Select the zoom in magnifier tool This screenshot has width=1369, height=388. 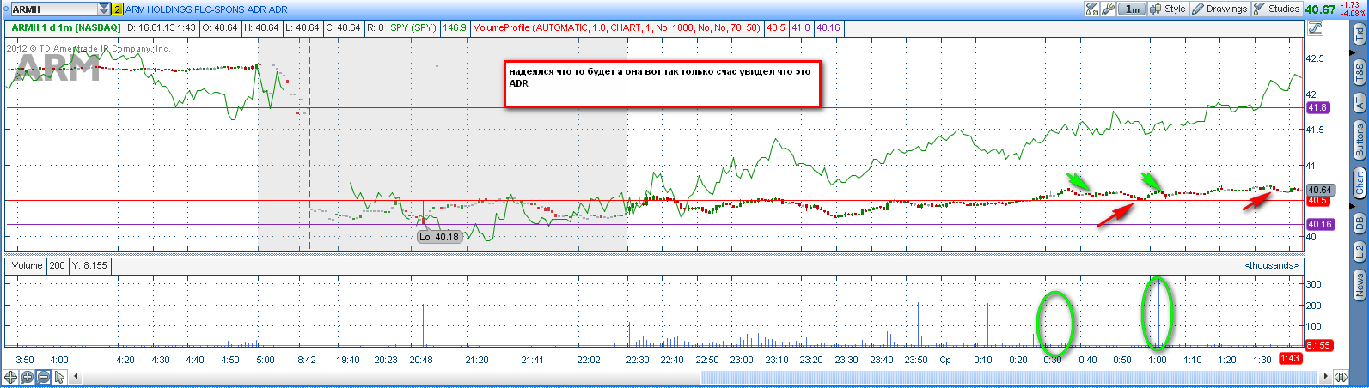pyautogui.click(x=27, y=377)
